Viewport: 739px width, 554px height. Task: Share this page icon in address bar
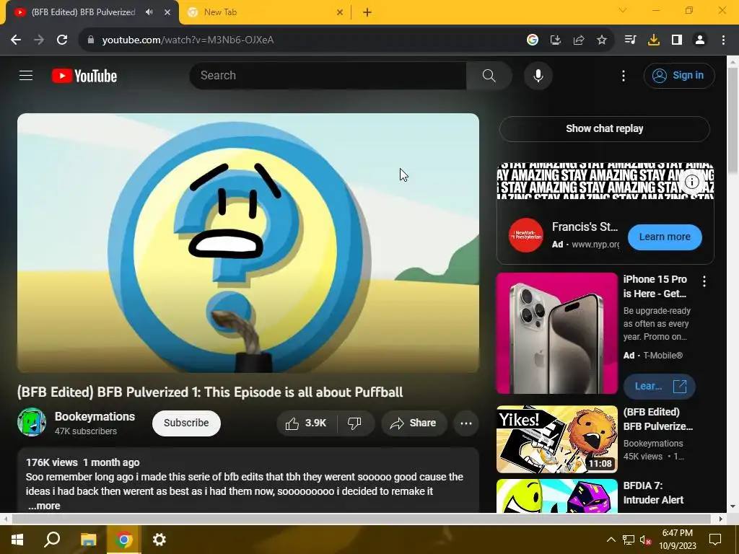(x=579, y=40)
